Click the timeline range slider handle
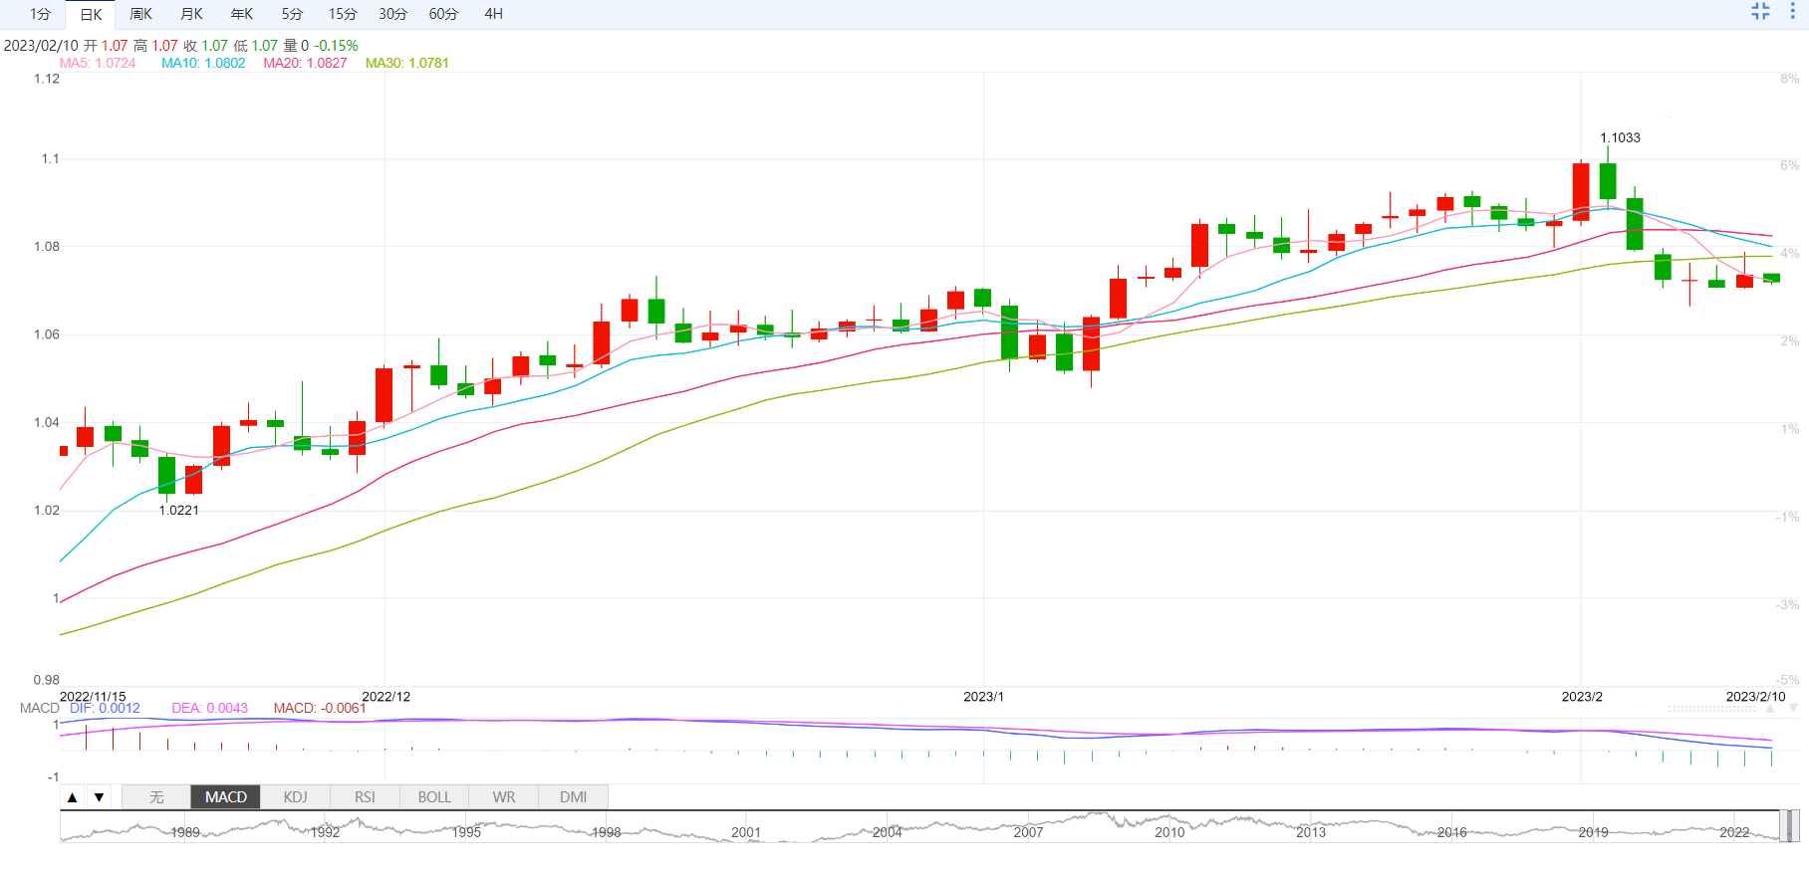 (x=1789, y=826)
